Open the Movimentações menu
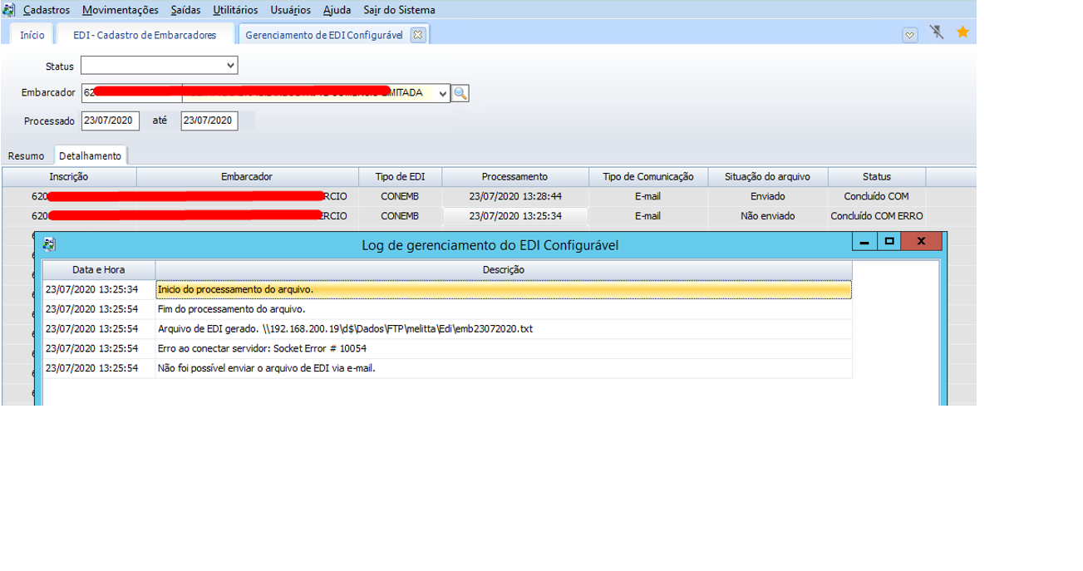Viewport: 1083px width, 571px height. pos(120,10)
